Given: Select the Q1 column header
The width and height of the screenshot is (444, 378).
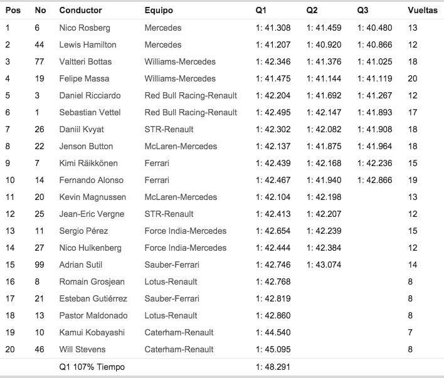Looking at the screenshot, I should coord(261,11).
